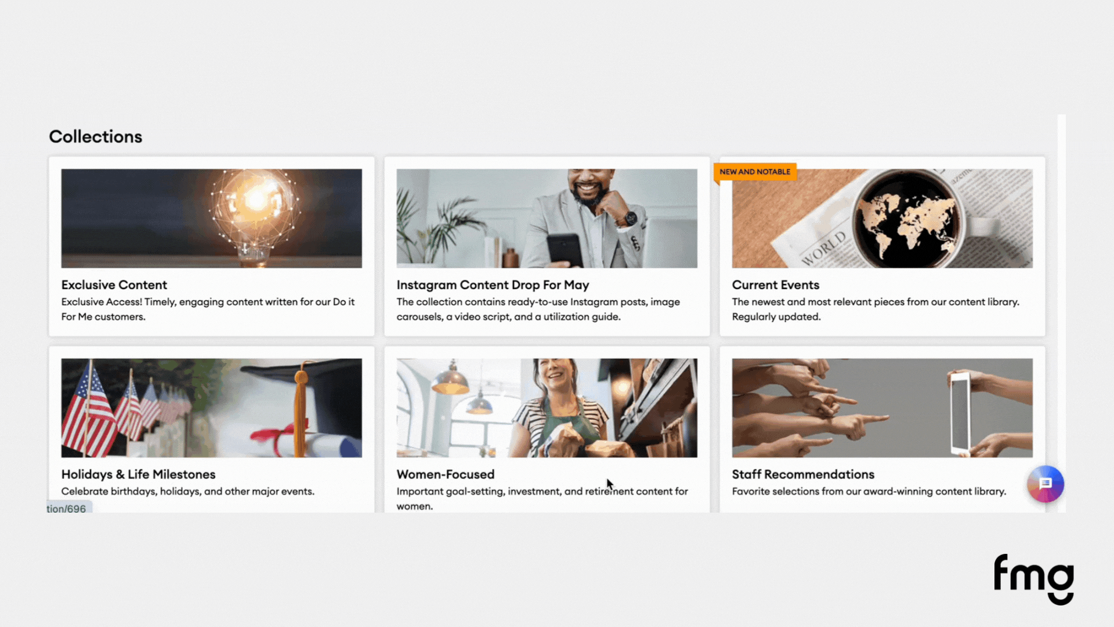This screenshot has width=1114, height=627.
Task: Click the Holidays & Life Milestones title
Action: [139, 474]
